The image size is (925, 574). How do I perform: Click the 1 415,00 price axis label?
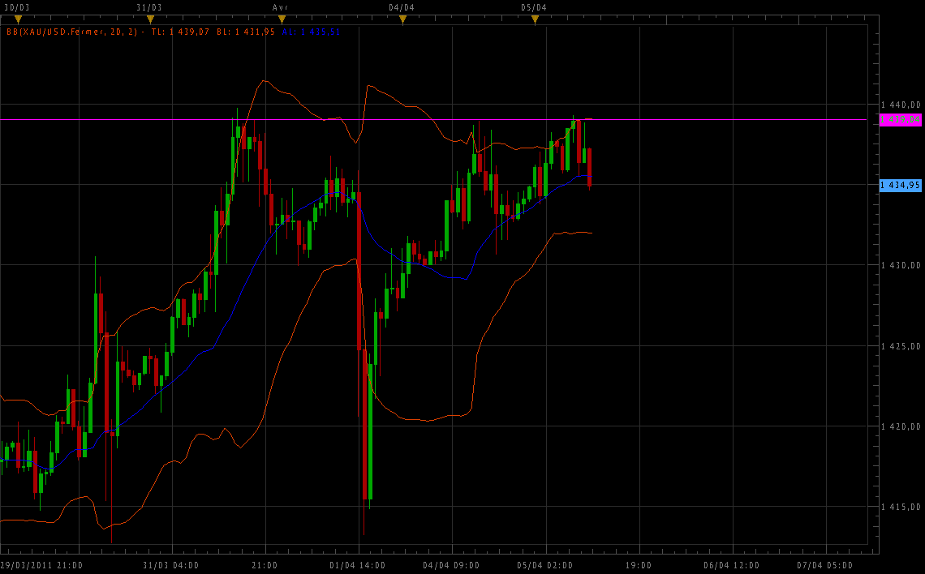(901, 507)
